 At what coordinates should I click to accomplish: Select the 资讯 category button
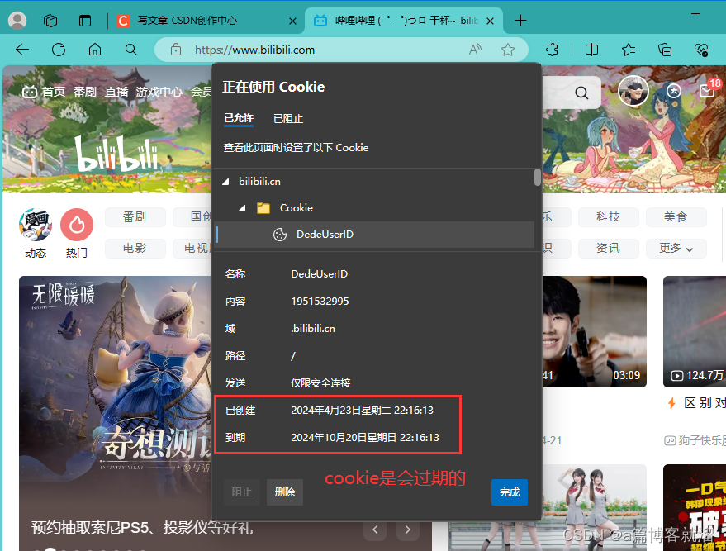tap(609, 248)
